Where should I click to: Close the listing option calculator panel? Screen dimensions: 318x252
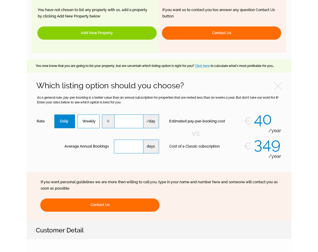278,86
